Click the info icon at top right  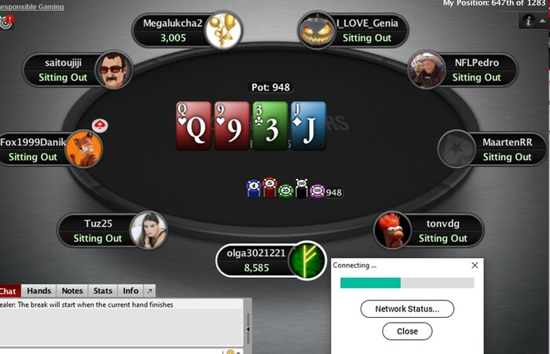[528, 20]
